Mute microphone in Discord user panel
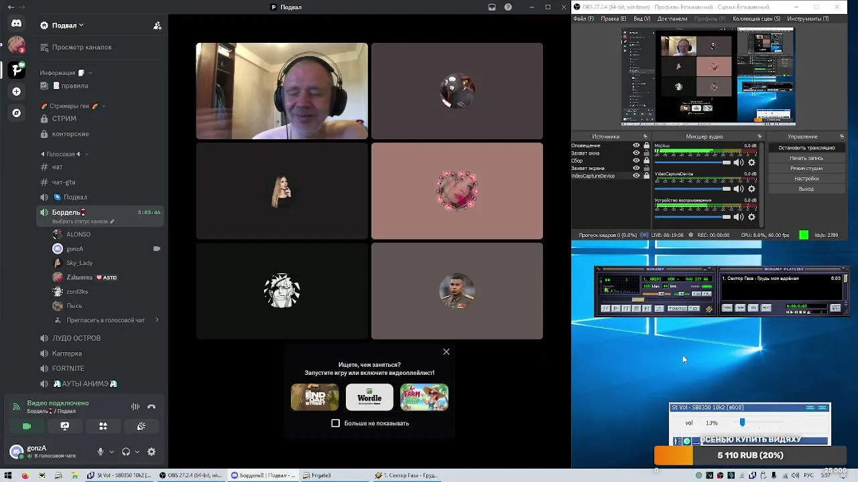Image resolution: width=858 pixels, height=482 pixels. pyautogui.click(x=101, y=452)
